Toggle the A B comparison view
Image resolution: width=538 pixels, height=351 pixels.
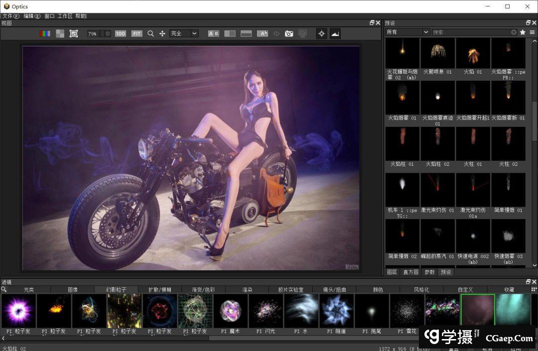click(213, 34)
